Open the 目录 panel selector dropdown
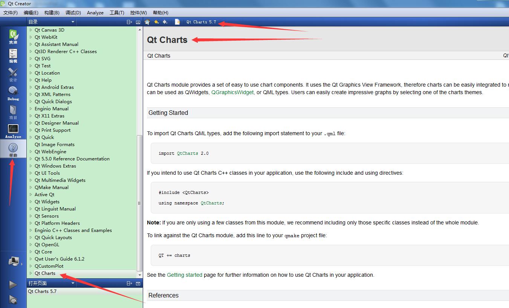The image size is (509, 308). [x=52, y=22]
